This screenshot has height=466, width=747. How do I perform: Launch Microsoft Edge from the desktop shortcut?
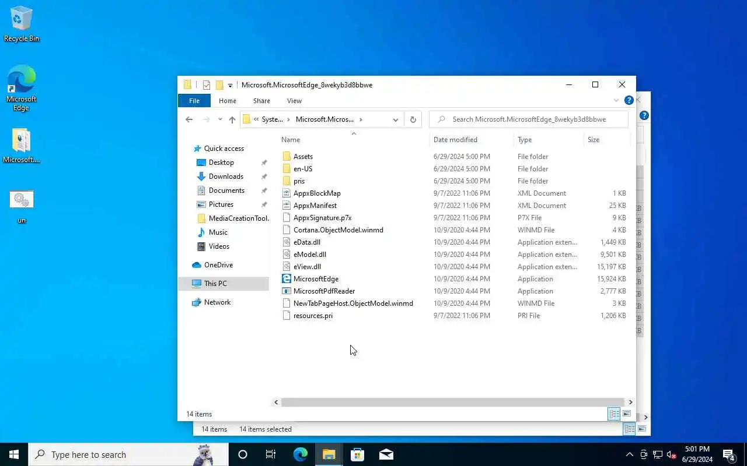click(22, 87)
